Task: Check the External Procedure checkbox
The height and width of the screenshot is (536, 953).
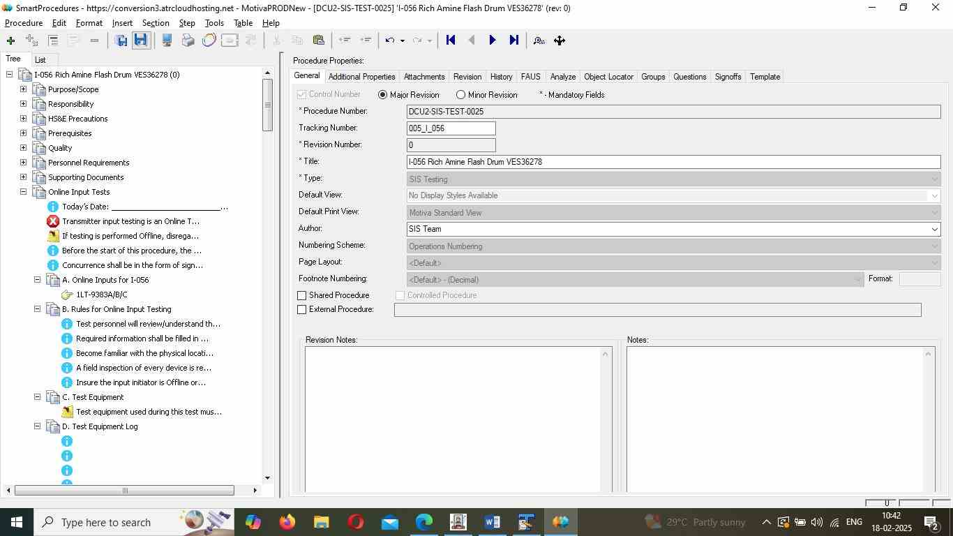Action: (302, 310)
